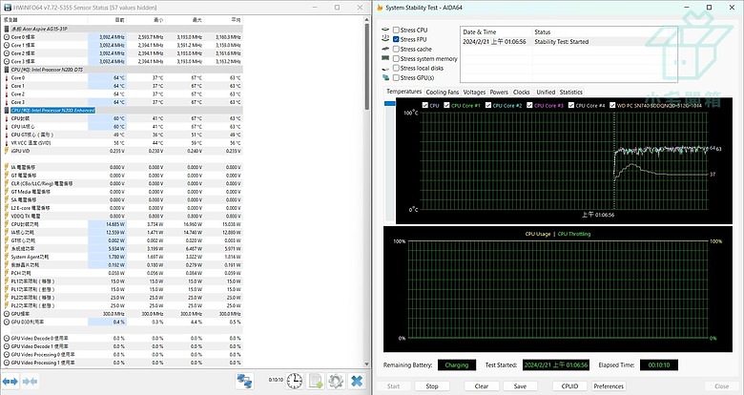Click the Charging battery status field
Viewport: 744px width, 395px height.
[457, 365]
